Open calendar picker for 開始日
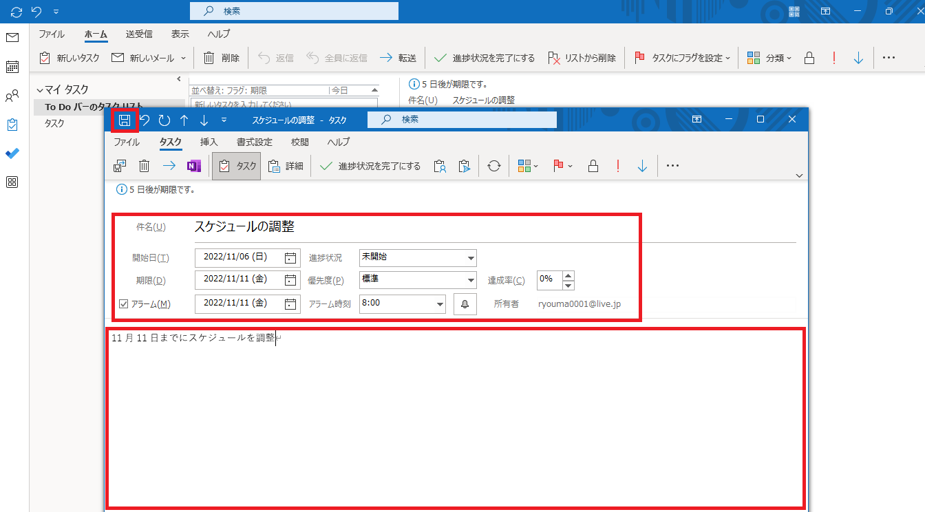This screenshot has height=512, width=925. pos(290,258)
